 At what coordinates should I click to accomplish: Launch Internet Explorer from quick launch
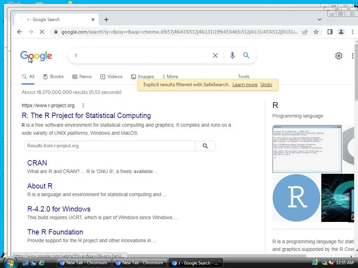(x=42, y=263)
